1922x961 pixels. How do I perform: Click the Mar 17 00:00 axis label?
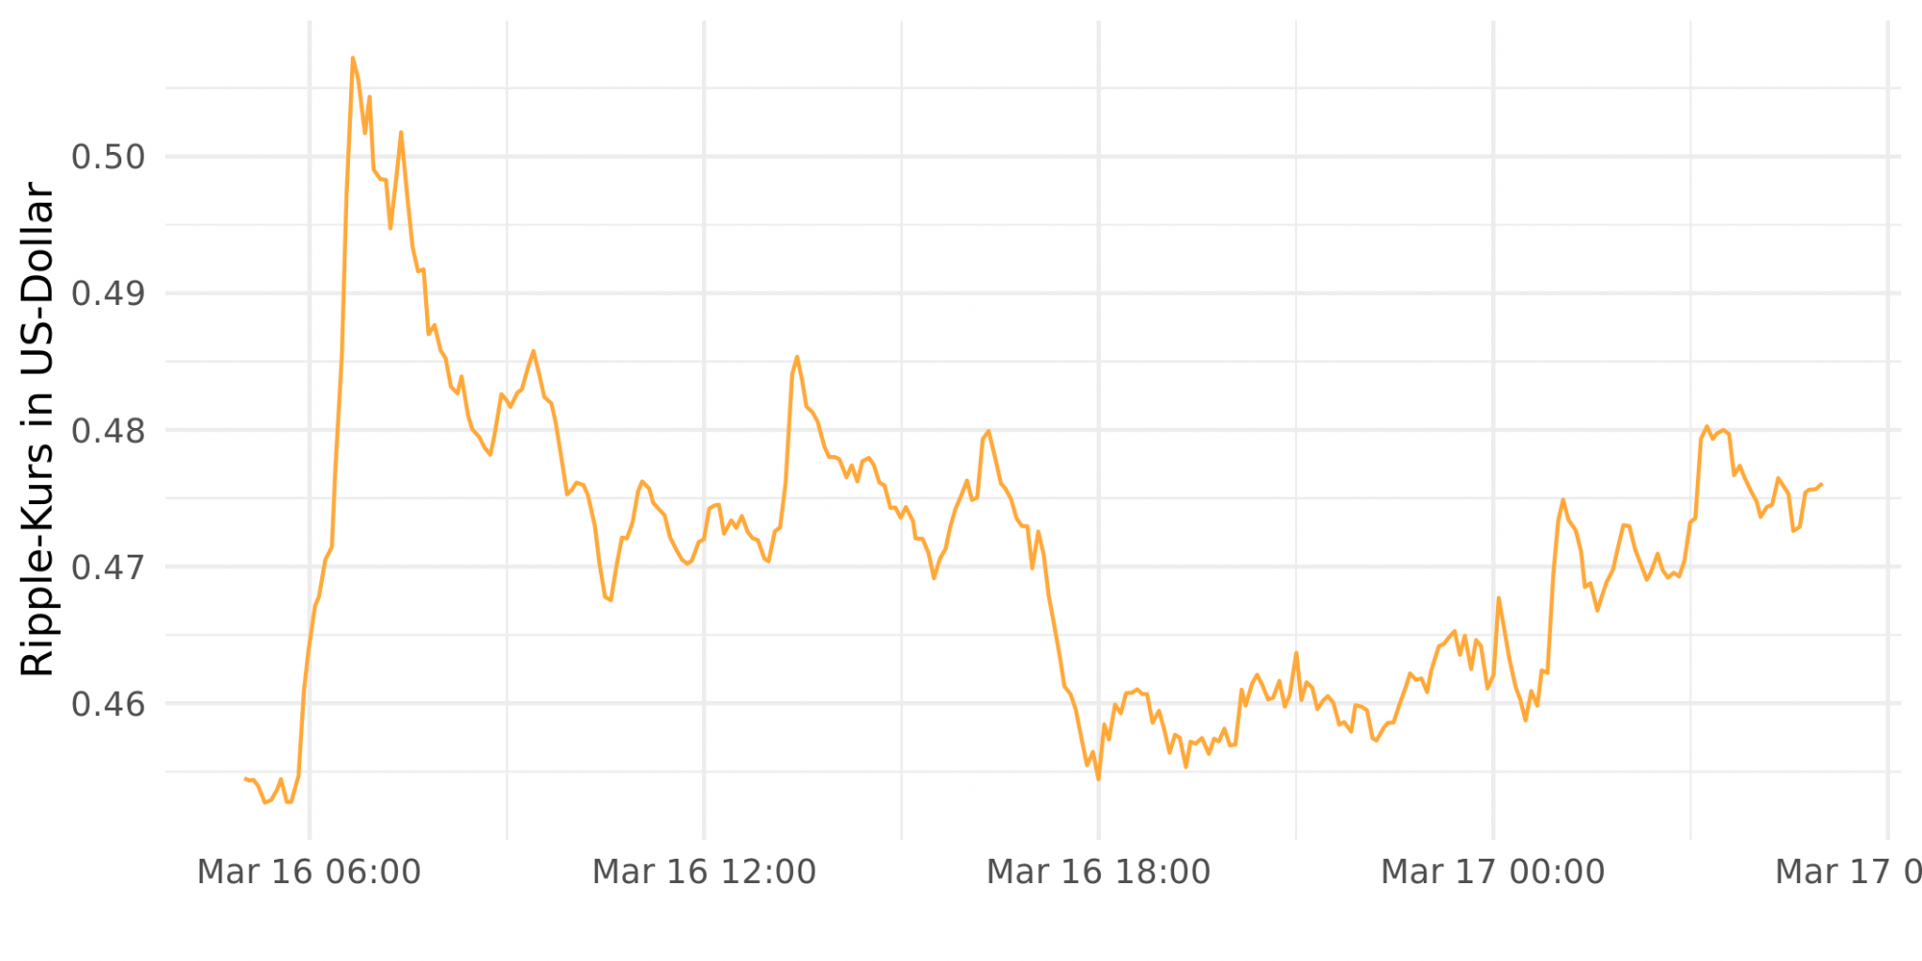(x=1492, y=872)
